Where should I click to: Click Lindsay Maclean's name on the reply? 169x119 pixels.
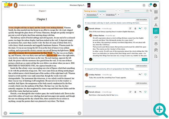98,35
